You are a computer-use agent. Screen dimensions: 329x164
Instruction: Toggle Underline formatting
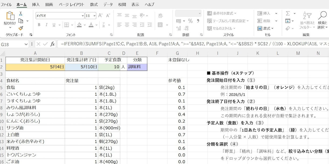tap(54, 25)
